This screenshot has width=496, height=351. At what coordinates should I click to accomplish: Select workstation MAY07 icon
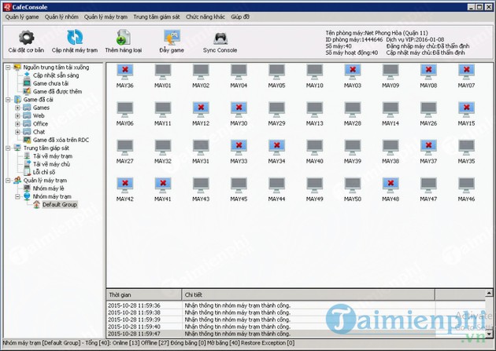[467, 72]
